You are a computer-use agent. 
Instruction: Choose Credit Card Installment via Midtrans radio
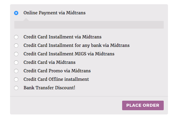[x=16, y=37]
